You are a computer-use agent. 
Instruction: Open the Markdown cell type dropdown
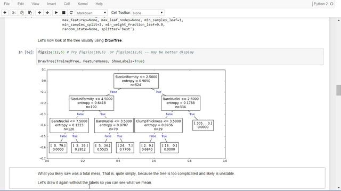click(91, 13)
